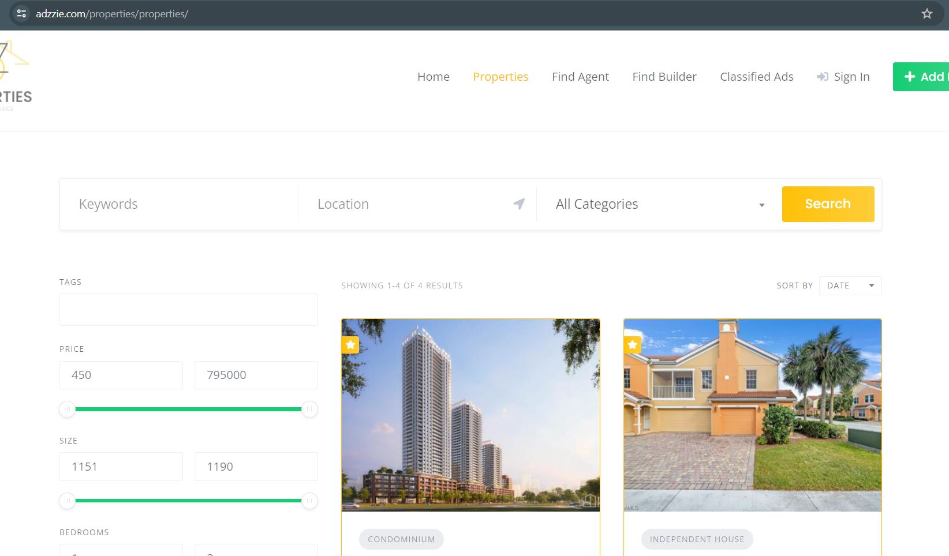This screenshot has width=949, height=556.
Task: Click the featured star badge on condominium photo
Action: pyautogui.click(x=350, y=345)
